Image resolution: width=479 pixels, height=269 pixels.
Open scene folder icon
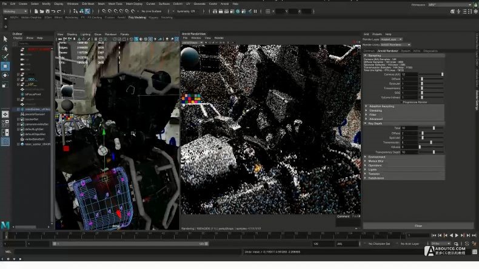pyautogui.click(x=42, y=12)
